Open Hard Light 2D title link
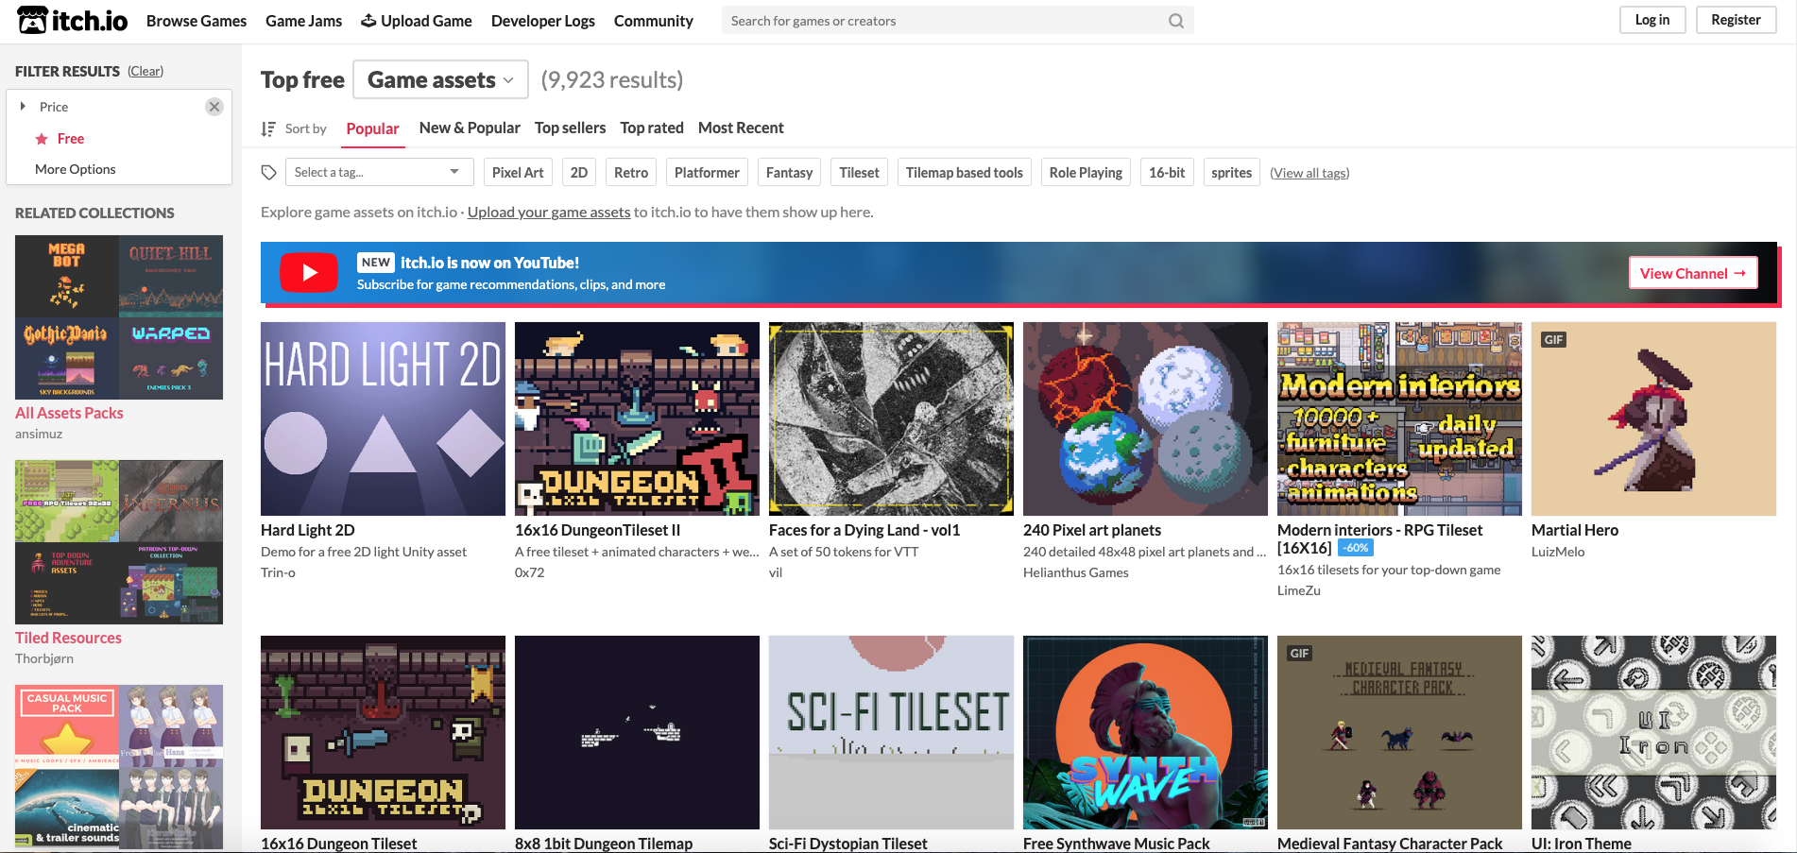 point(308,530)
